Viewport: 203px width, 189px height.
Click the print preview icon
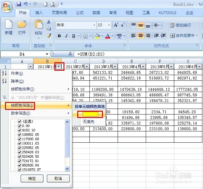point(53,4)
